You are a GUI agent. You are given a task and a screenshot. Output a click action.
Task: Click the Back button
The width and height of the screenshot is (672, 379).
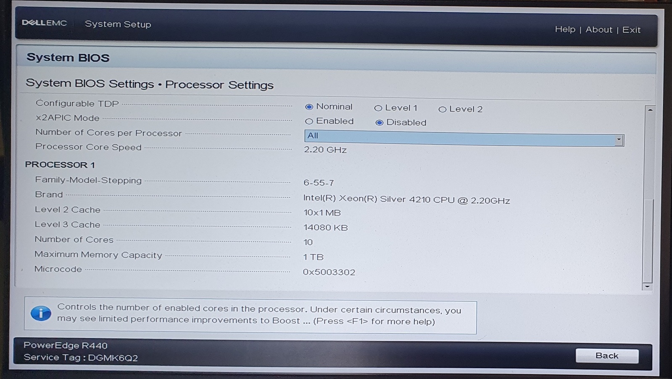coord(607,356)
